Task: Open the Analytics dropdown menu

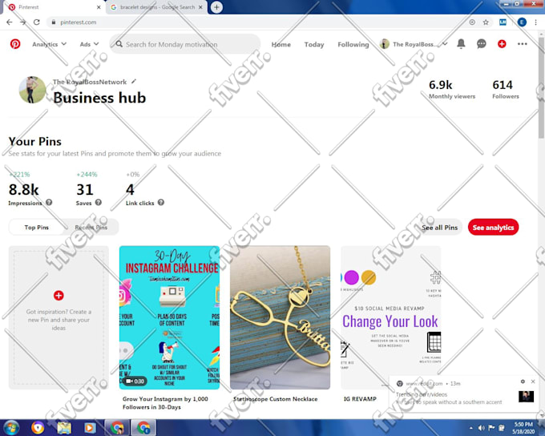Action: click(x=49, y=44)
